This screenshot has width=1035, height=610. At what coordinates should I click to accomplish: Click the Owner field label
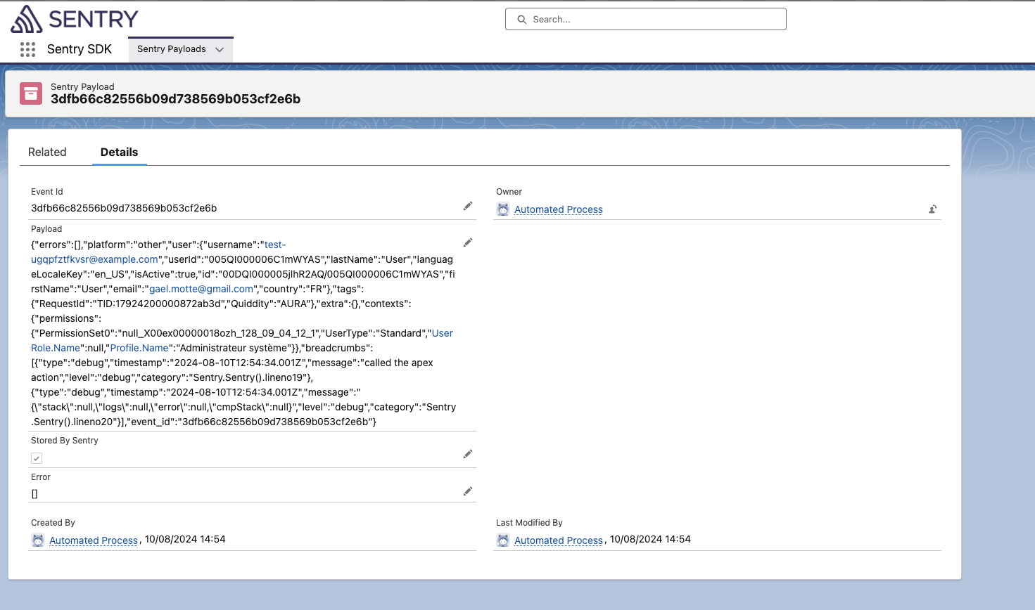click(509, 192)
